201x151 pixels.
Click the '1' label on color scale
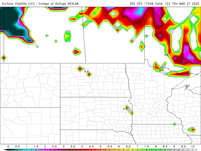[27, 146]
